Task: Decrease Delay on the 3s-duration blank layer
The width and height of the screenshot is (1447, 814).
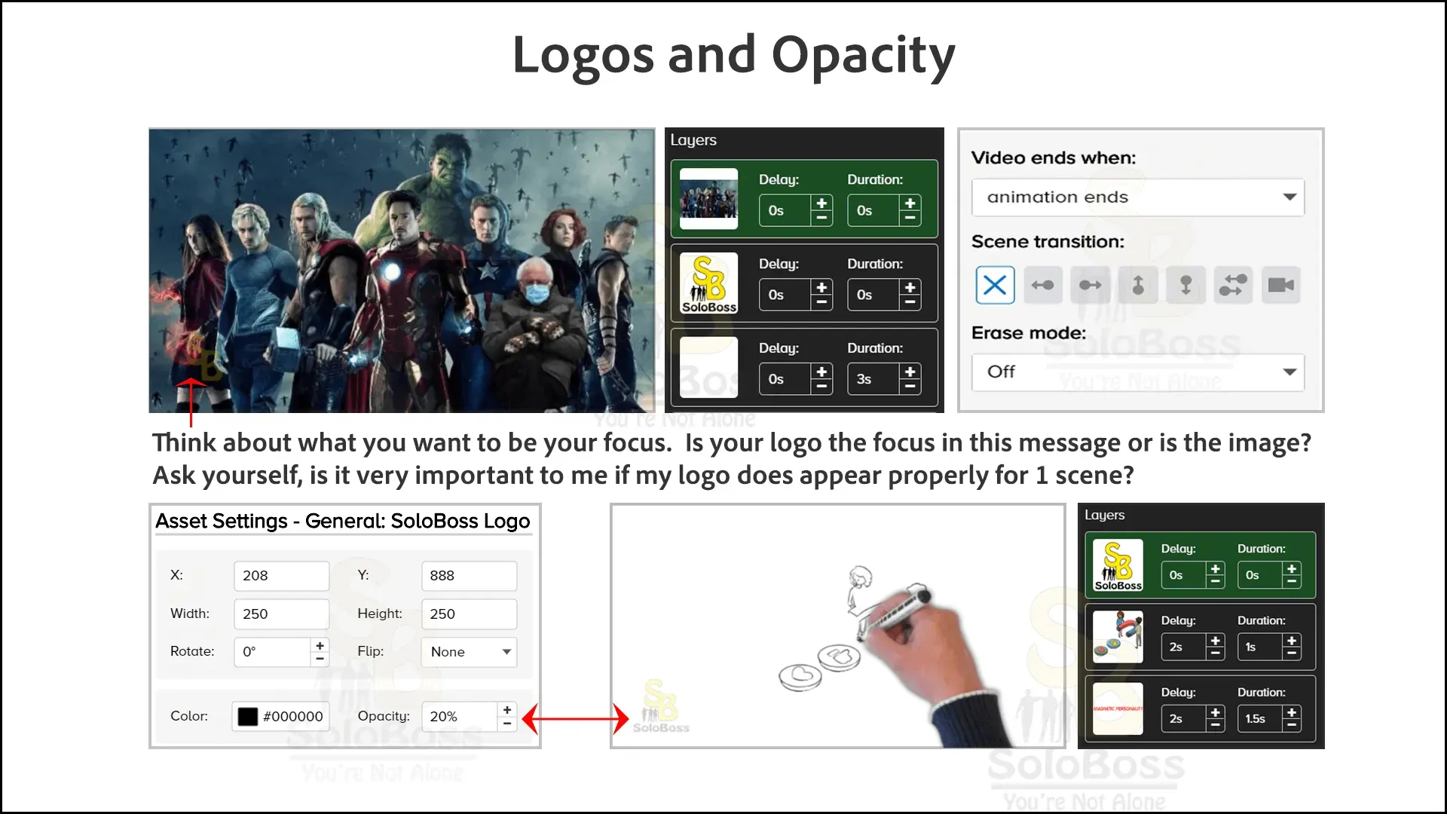Action: (x=821, y=387)
